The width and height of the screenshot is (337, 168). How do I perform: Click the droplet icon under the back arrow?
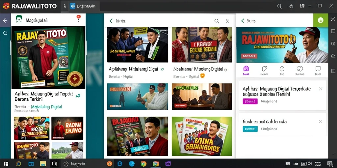tap(5, 33)
